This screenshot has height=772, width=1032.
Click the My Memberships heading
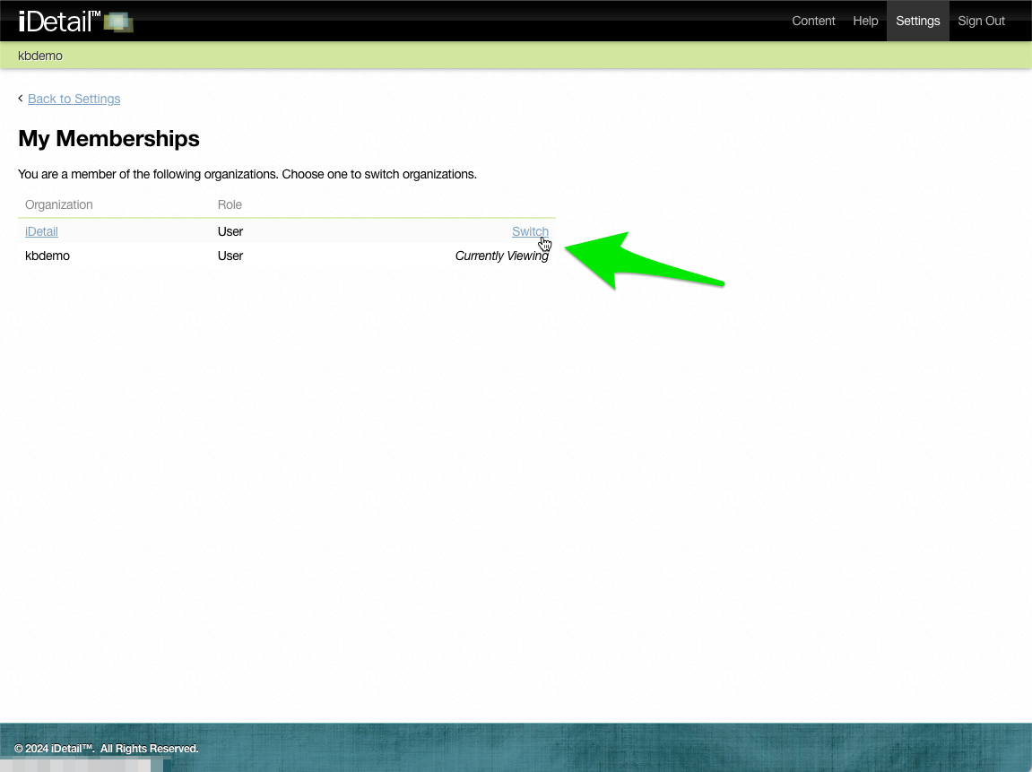[108, 139]
